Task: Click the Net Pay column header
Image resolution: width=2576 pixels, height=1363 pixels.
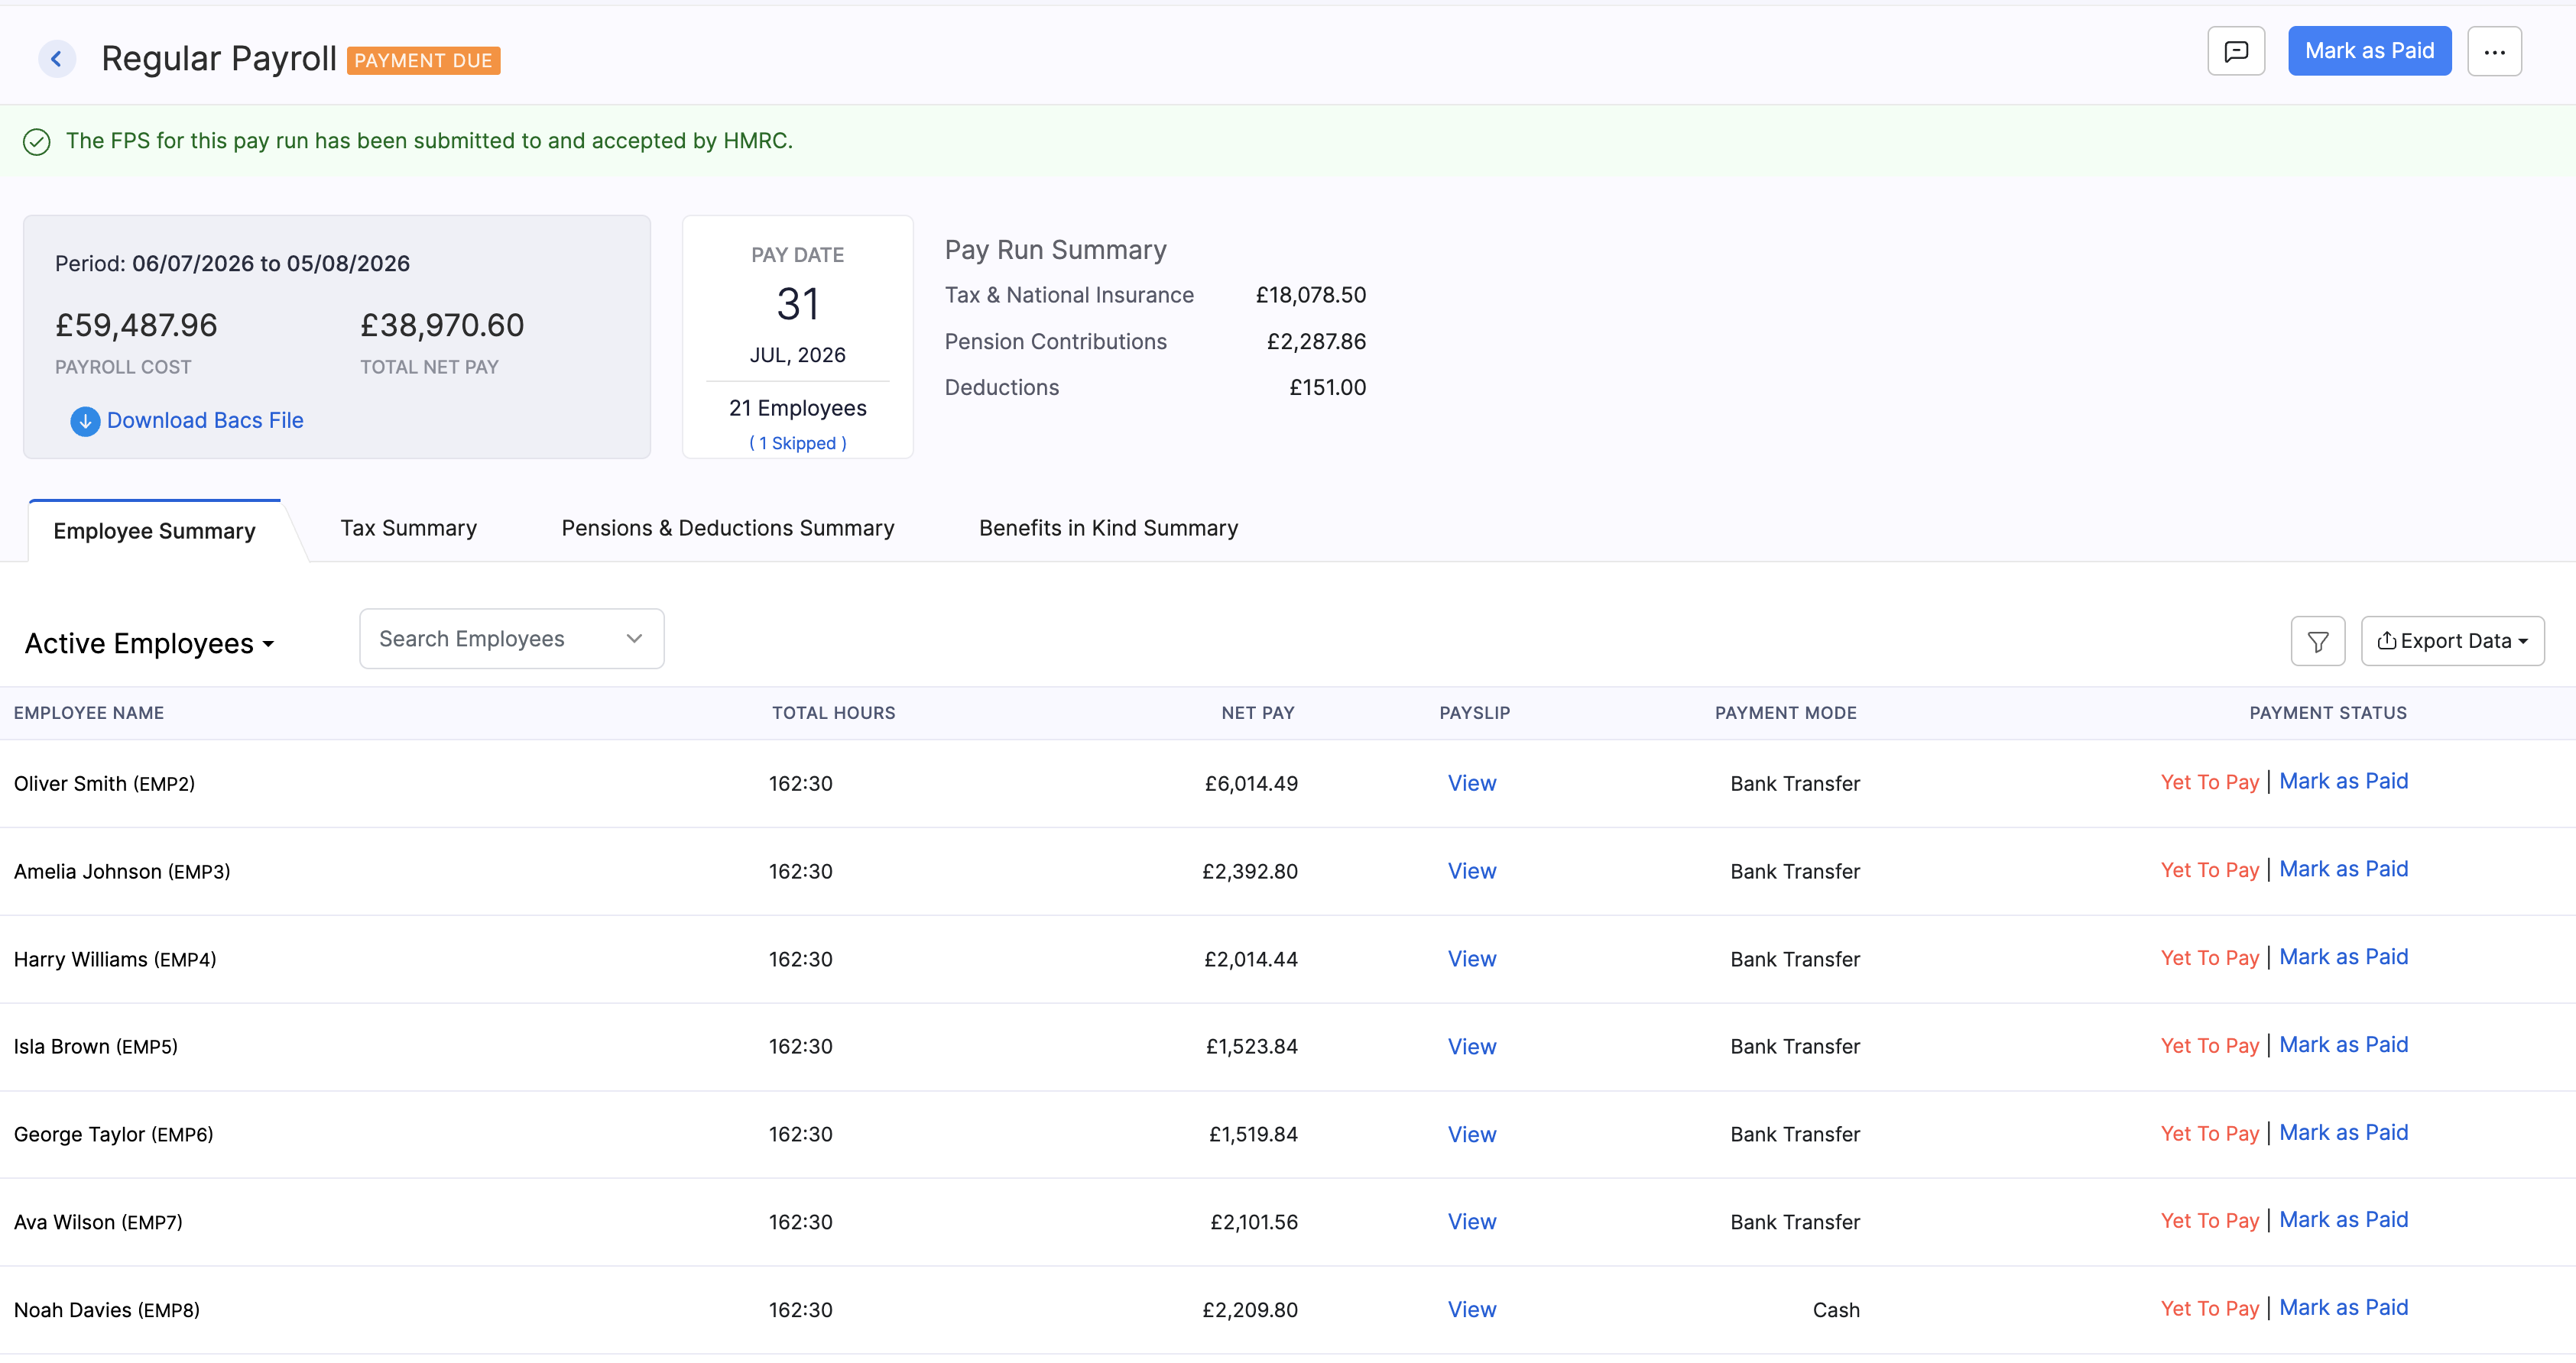Action: (1257, 714)
